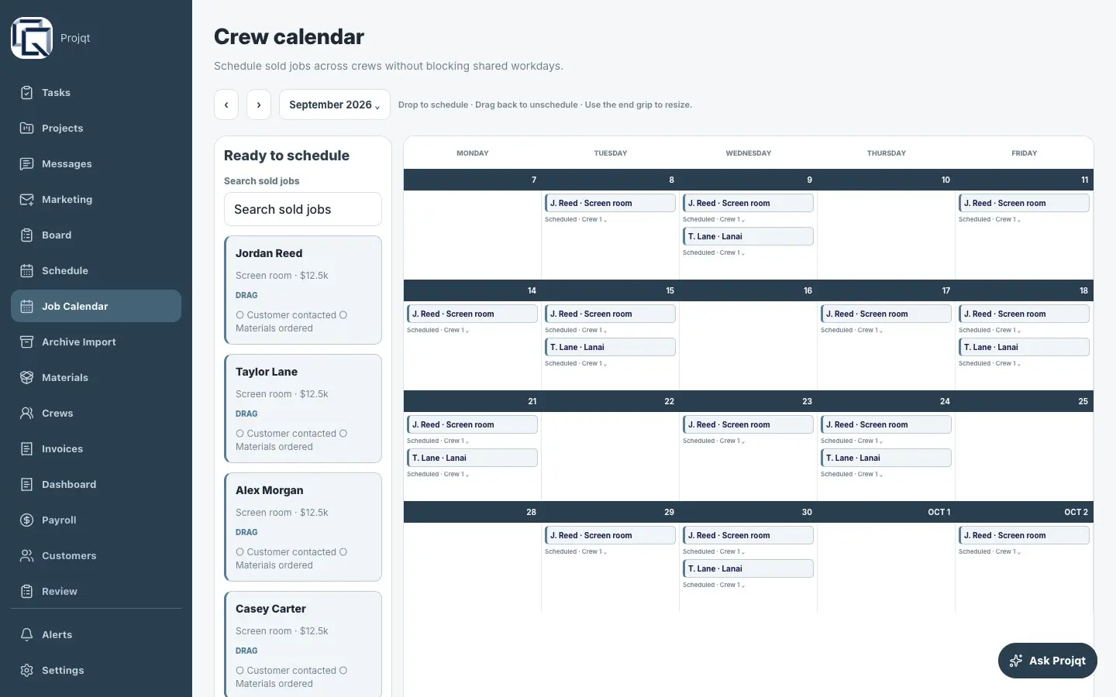1116x697 pixels.
Task: Select T. Lane Lanai job on Monday 21
Action: tap(472, 458)
